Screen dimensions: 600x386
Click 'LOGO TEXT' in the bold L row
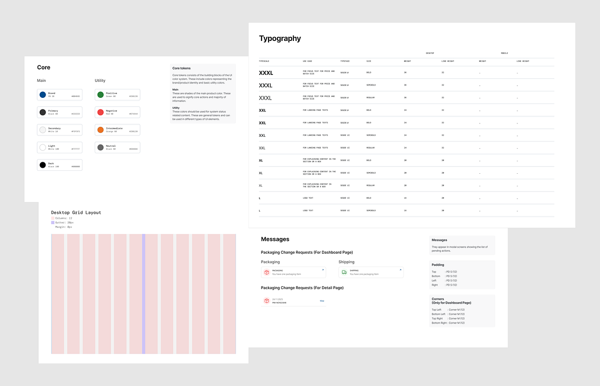(308, 198)
